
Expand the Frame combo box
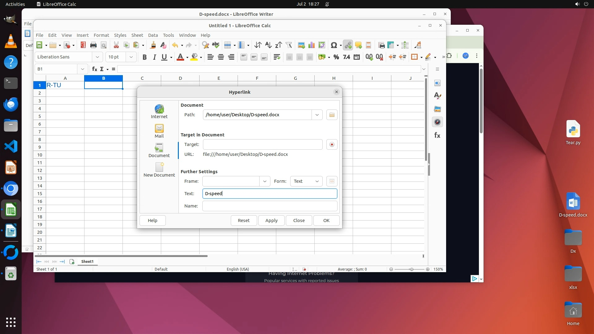coord(265,181)
